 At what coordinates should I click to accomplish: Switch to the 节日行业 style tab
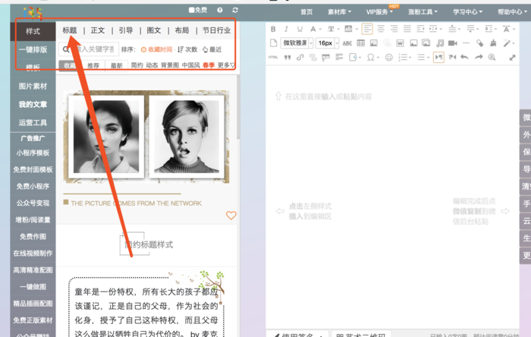[216, 30]
